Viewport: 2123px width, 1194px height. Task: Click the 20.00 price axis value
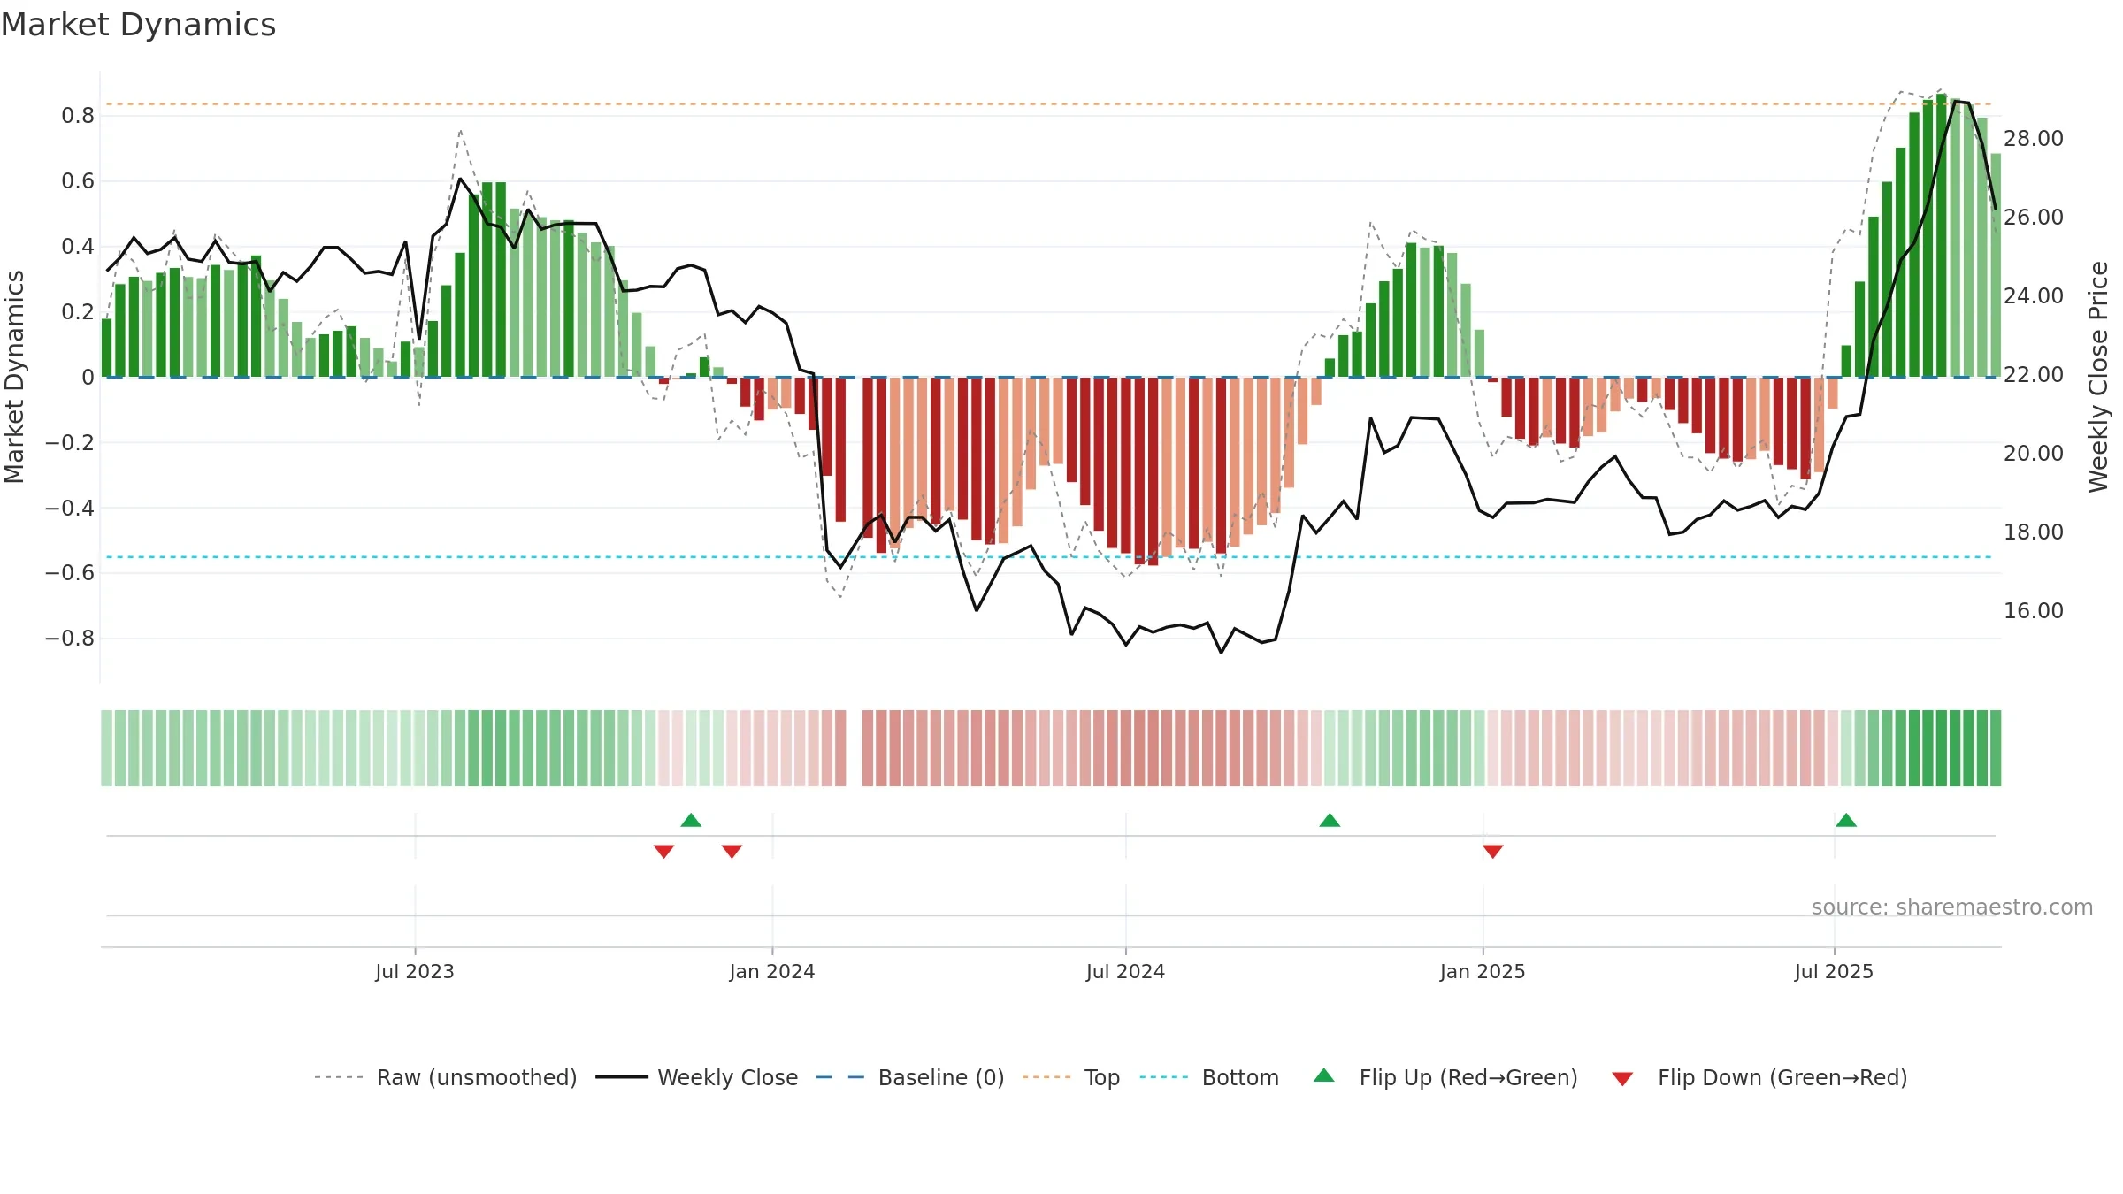2033,453
